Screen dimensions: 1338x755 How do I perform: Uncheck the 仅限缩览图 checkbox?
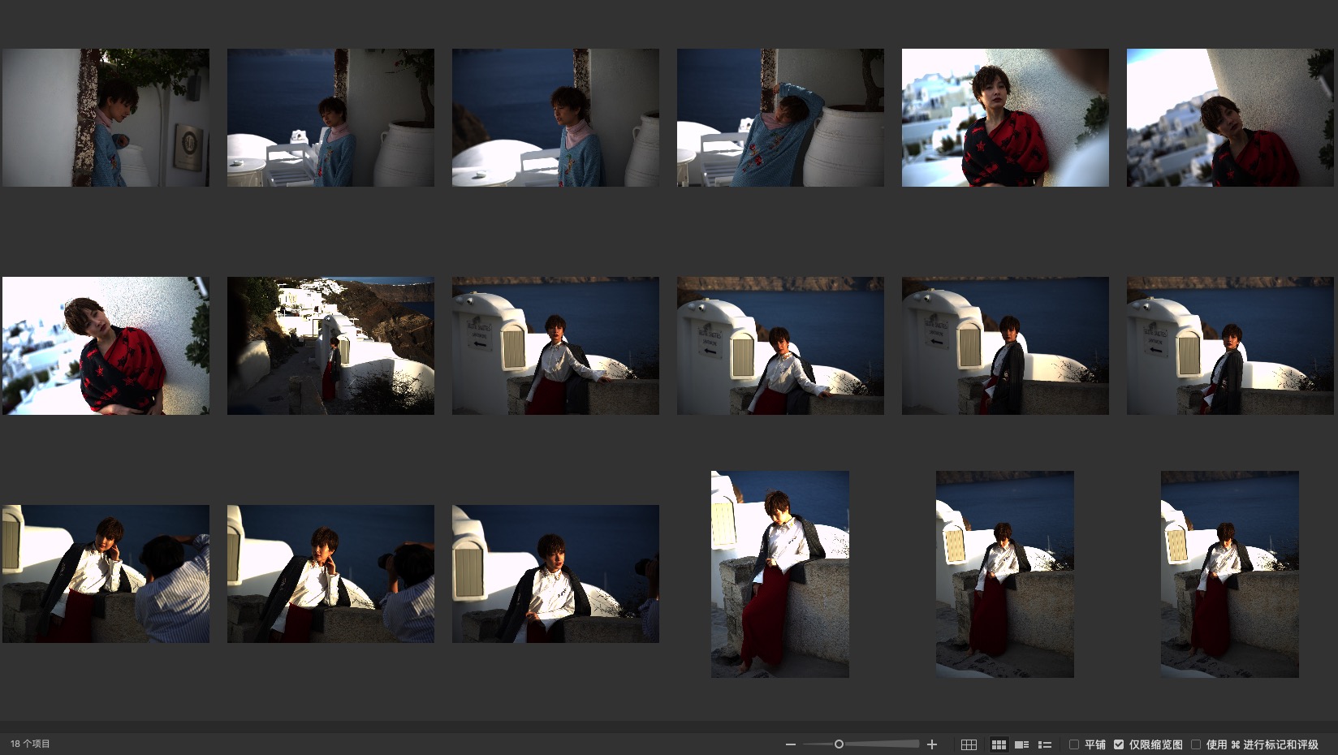coord(1119,744)
